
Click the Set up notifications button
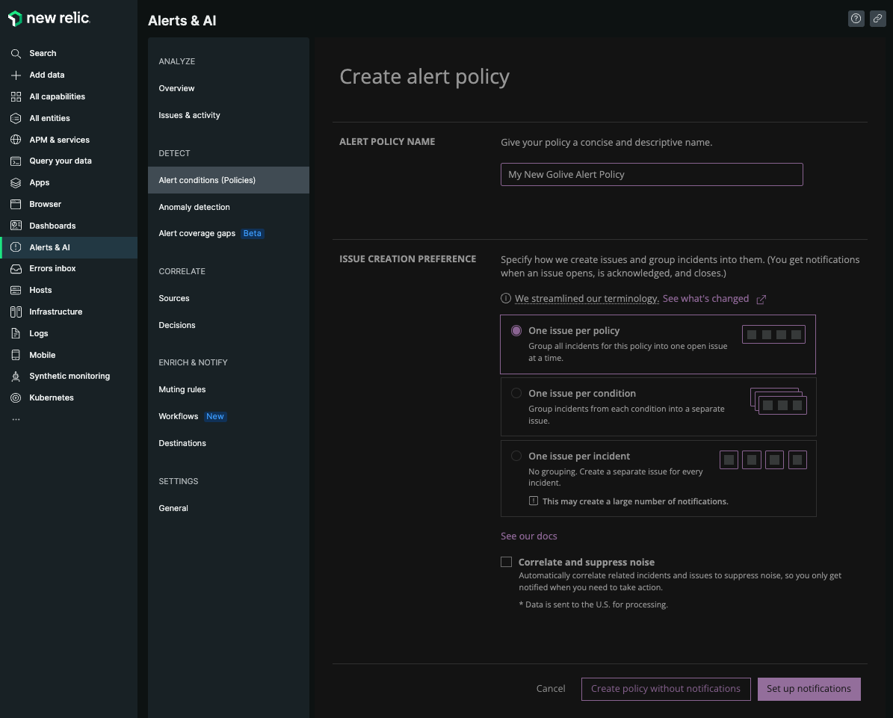click(x=809, y=689)
